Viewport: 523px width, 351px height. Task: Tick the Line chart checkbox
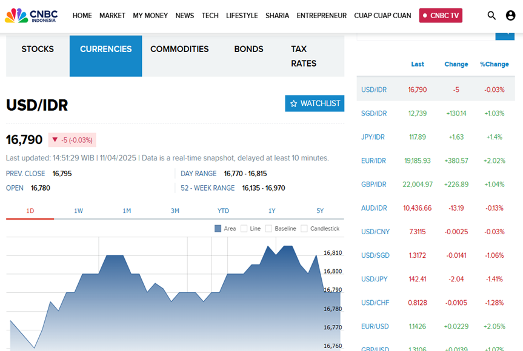pyautogui.click(x=244, y=229)
